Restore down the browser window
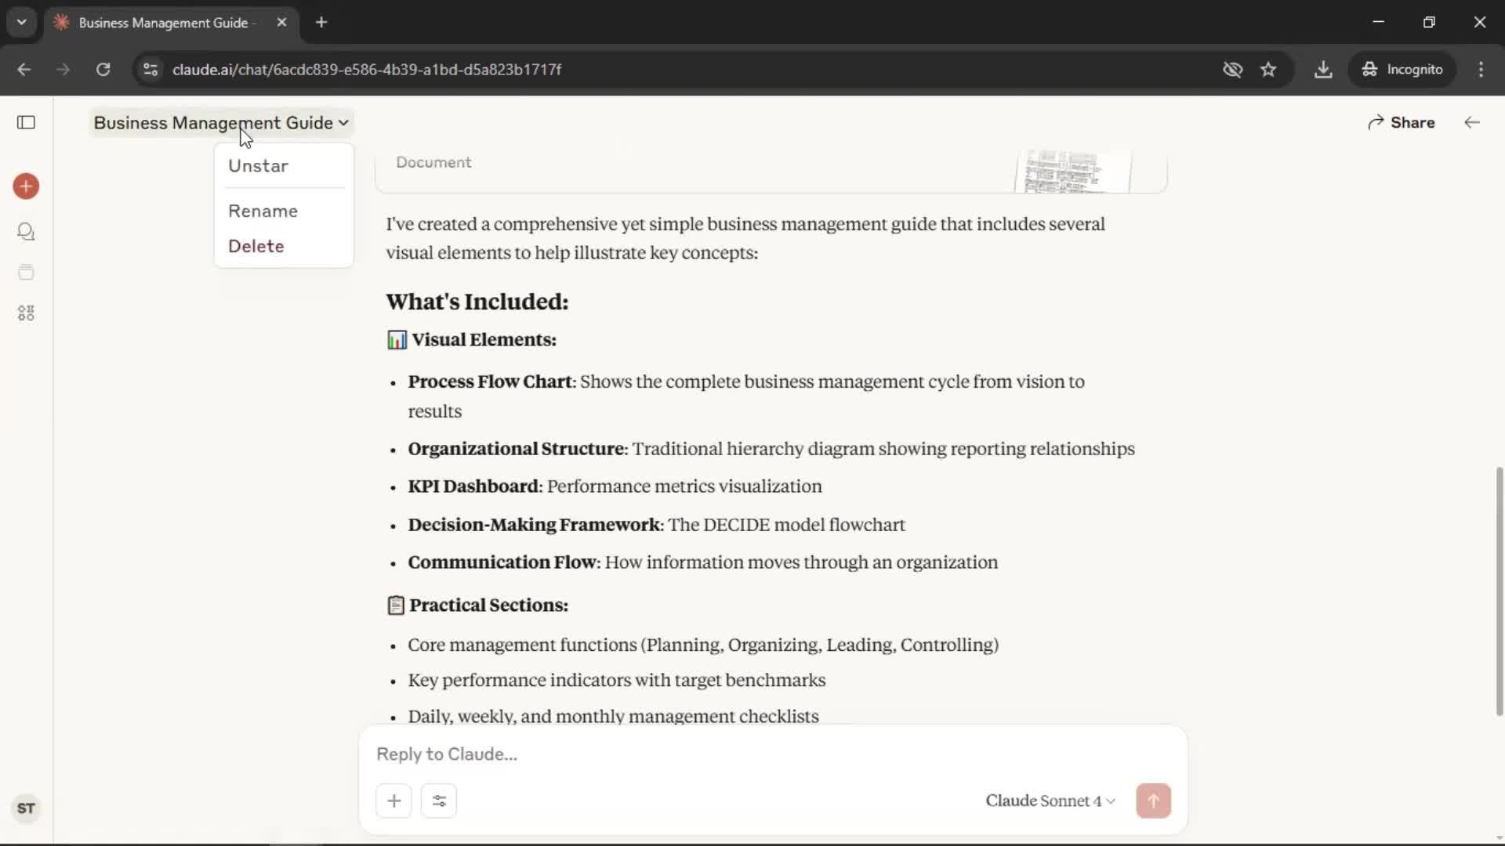 1429,22
